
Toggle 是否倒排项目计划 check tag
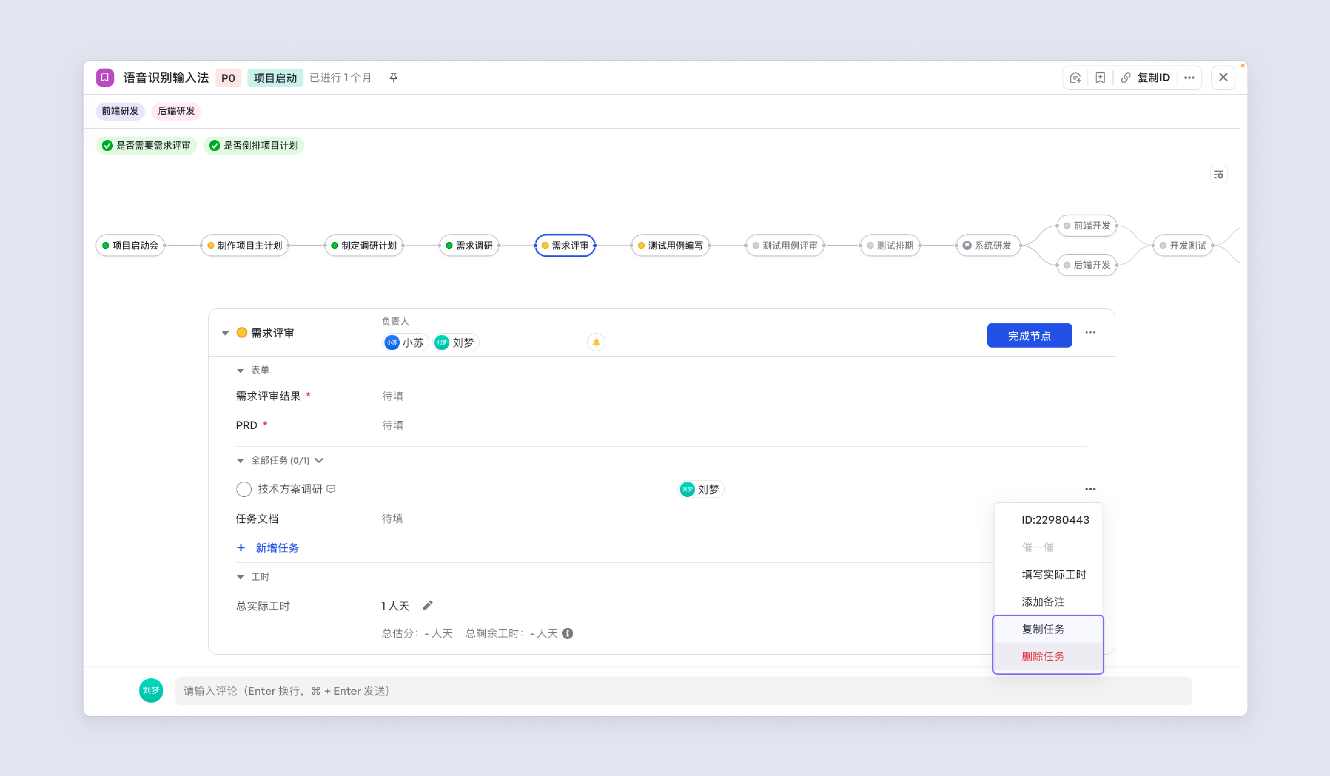click(253, 146)
